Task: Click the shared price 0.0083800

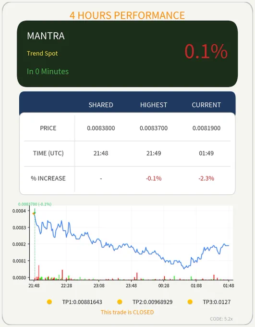Action: [101, 128]
